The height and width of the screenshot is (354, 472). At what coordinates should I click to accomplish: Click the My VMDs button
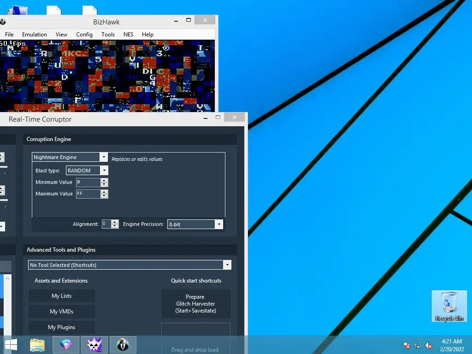(62, 312)
